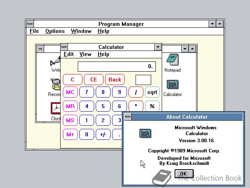Viewport: 250px width, 188px height.
Task: Click calculator digit 9
Action: pyautogui.click(x=120, y=92)
